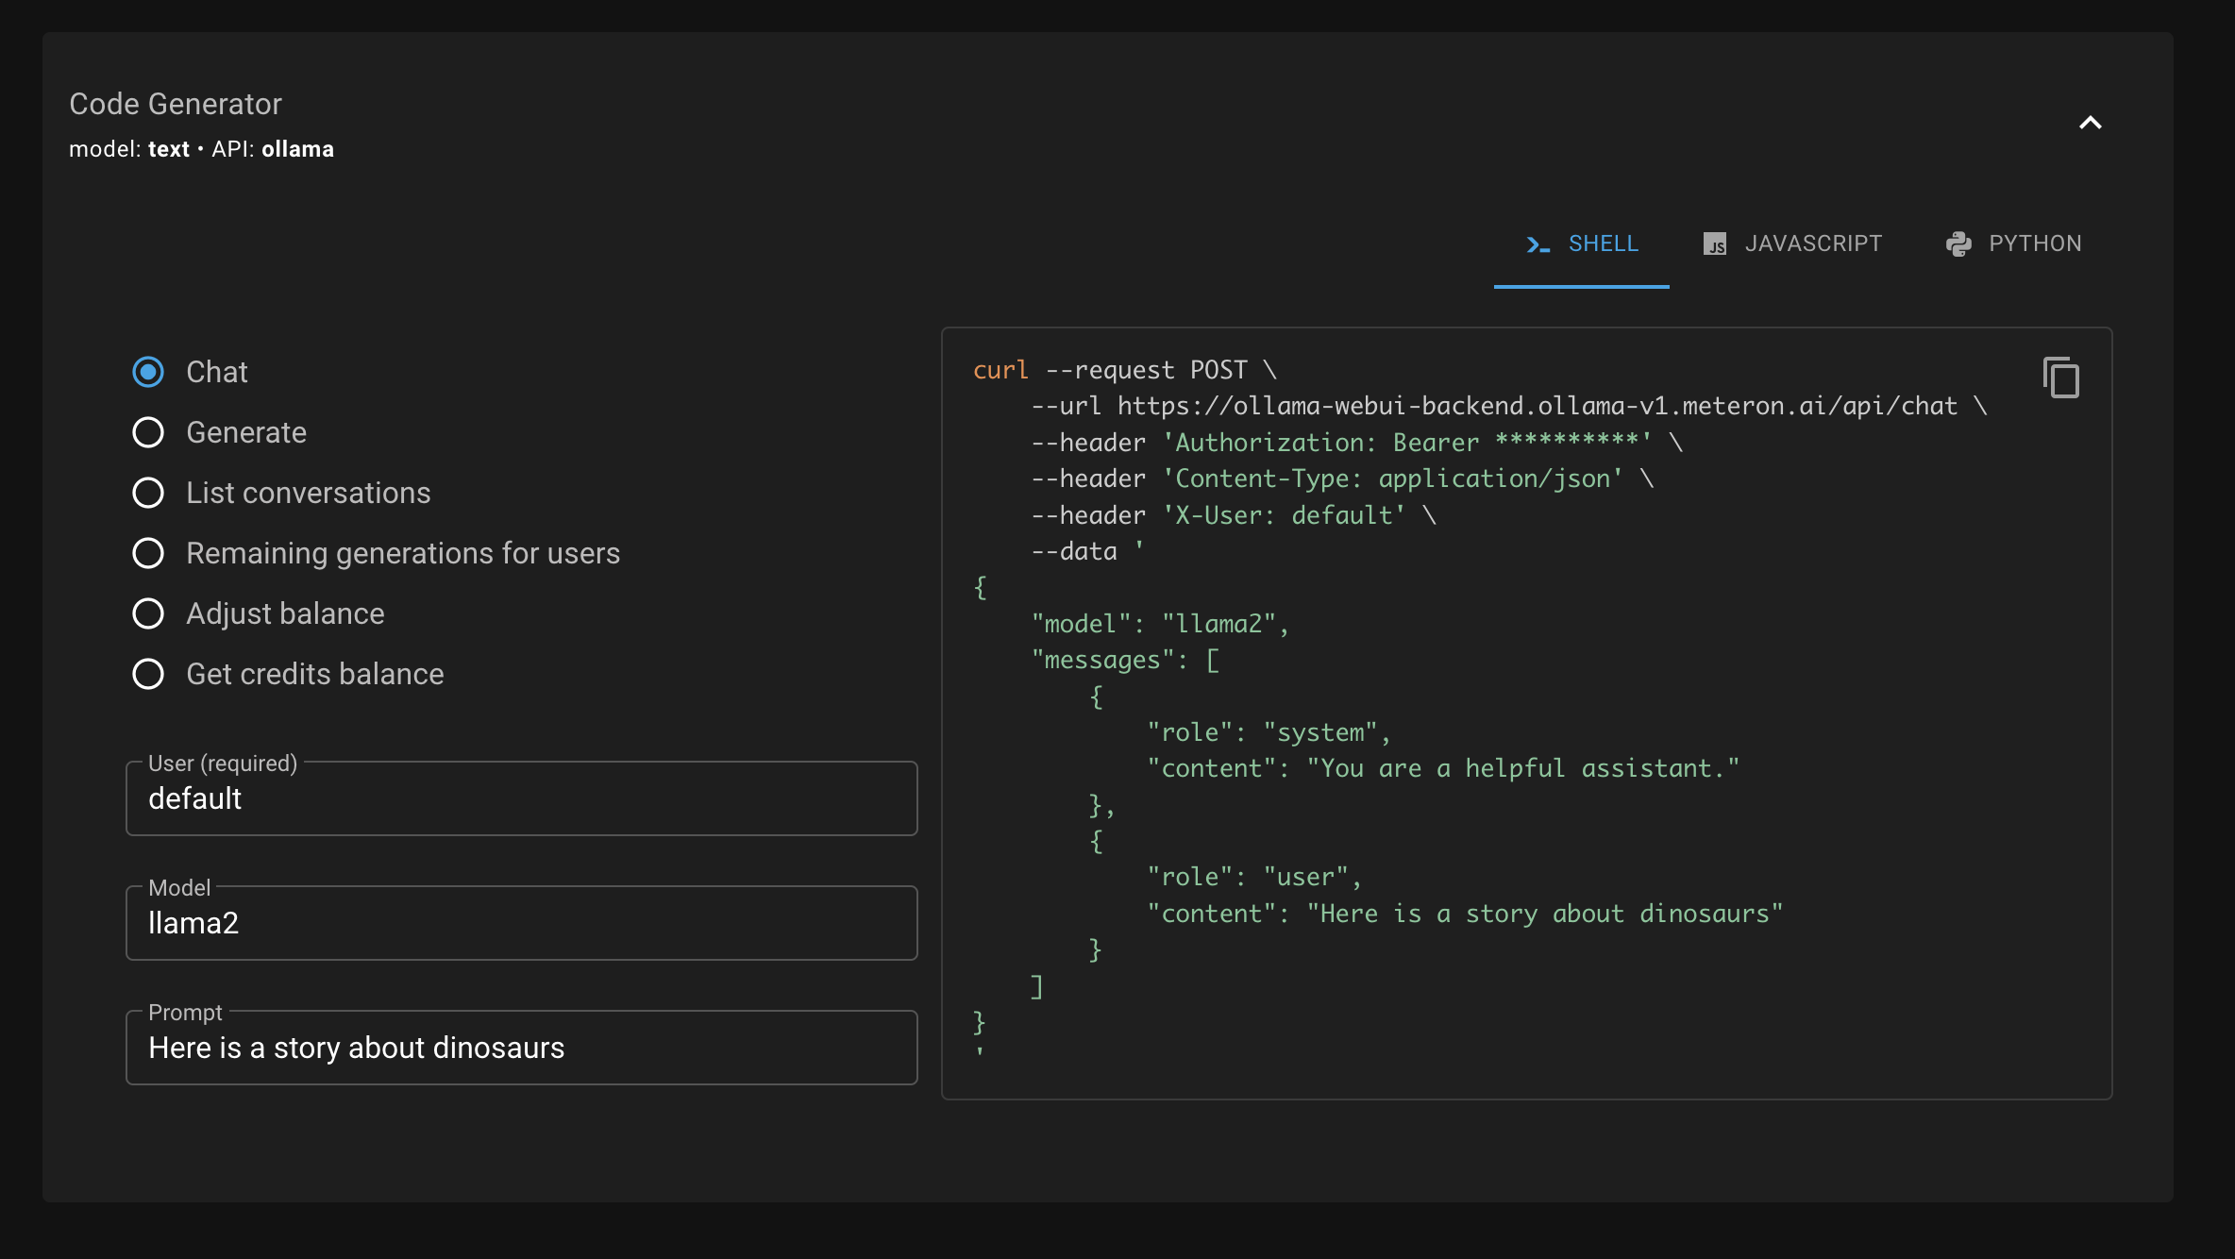Choose Remaining generations for users
The height and width of the screenshot is (1259, 2235).
148,553
